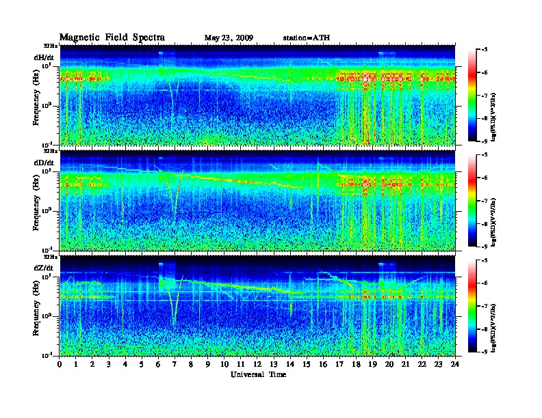Click the log PSD units label beside dZ/dt color bar
The width and height of the screenshot is (542, 418).
point(493,329)
